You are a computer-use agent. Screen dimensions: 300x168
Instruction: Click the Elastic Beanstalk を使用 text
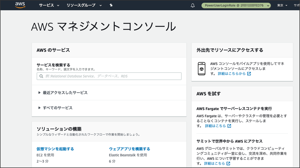128,155
